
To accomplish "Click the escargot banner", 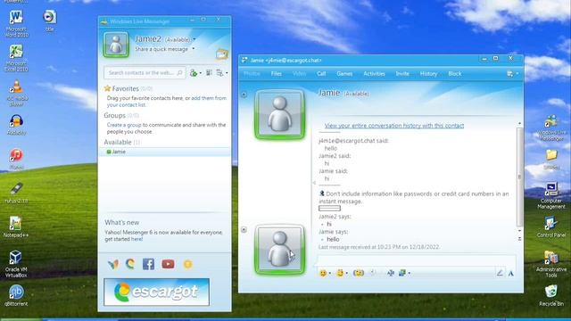I will (157, 292).
